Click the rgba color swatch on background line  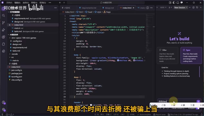tap(91, 105)
